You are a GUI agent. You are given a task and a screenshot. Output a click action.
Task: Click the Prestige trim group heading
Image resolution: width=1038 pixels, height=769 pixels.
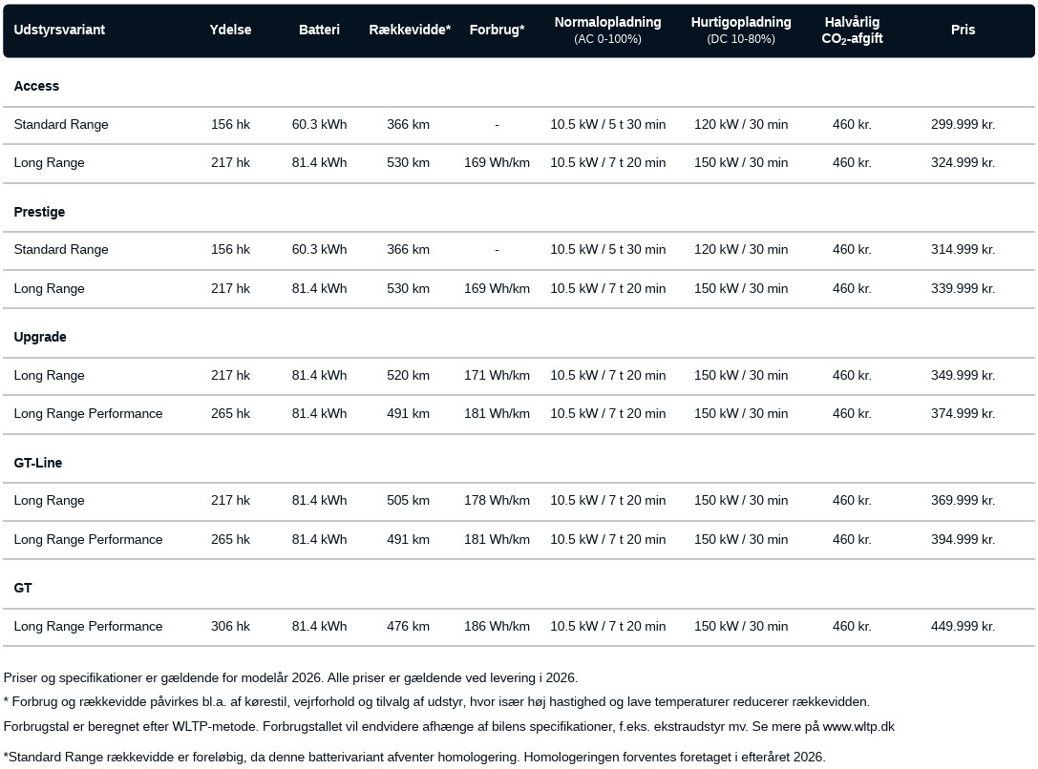(39, 212)
